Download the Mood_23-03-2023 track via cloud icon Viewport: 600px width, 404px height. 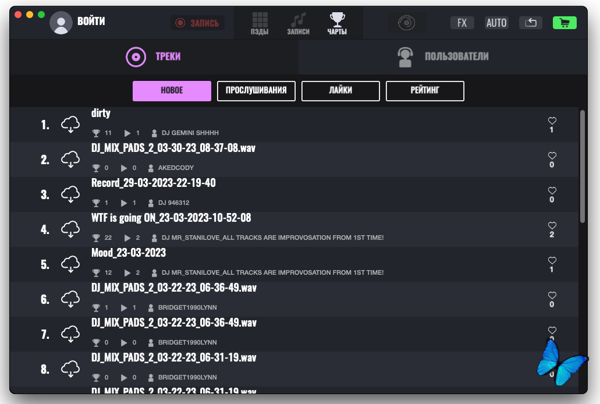[70, 264]
